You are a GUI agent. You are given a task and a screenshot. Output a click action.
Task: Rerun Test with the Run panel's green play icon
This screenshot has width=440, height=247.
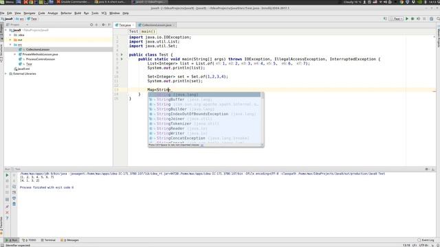[8, 175]
